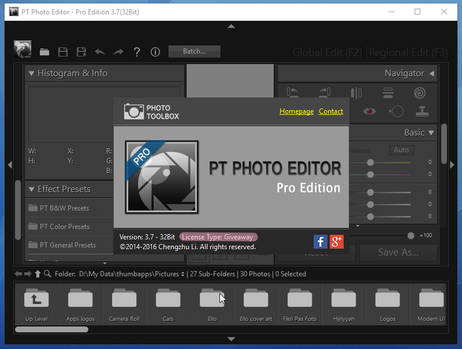Open the Modern UI folder
The image size is (462, 349).
click(x=429, y=304)
